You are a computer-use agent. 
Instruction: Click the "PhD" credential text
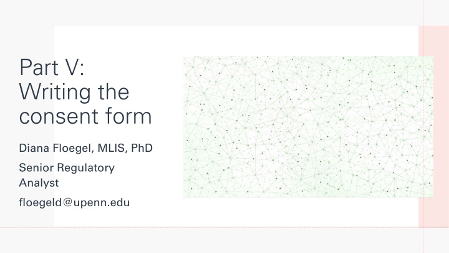(142, 148)
